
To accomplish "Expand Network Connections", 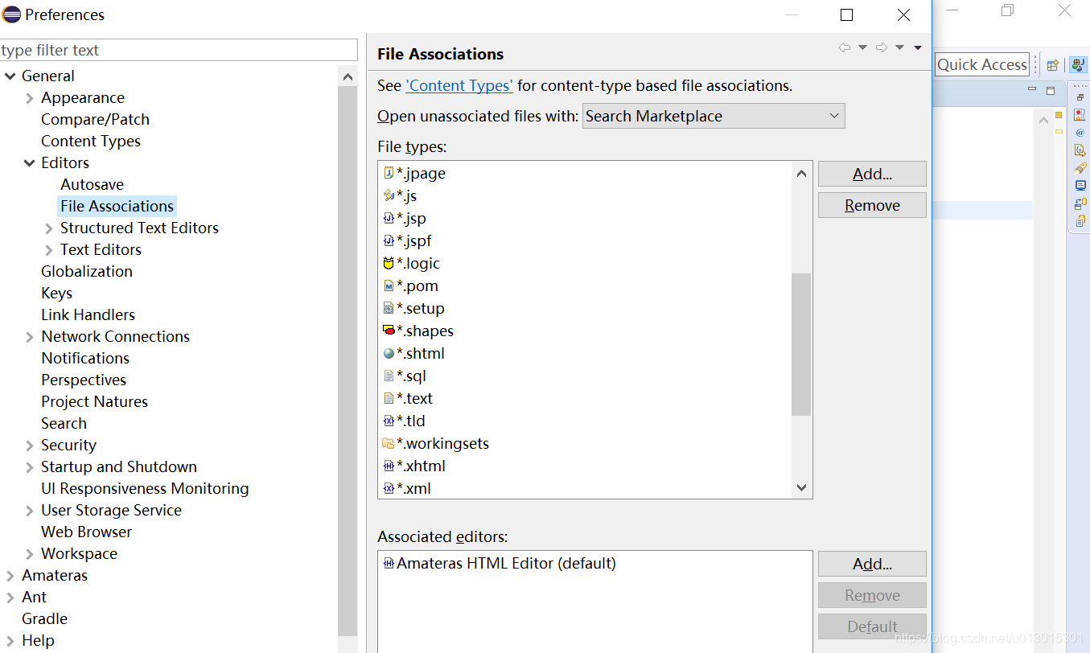I will point(30,337).
